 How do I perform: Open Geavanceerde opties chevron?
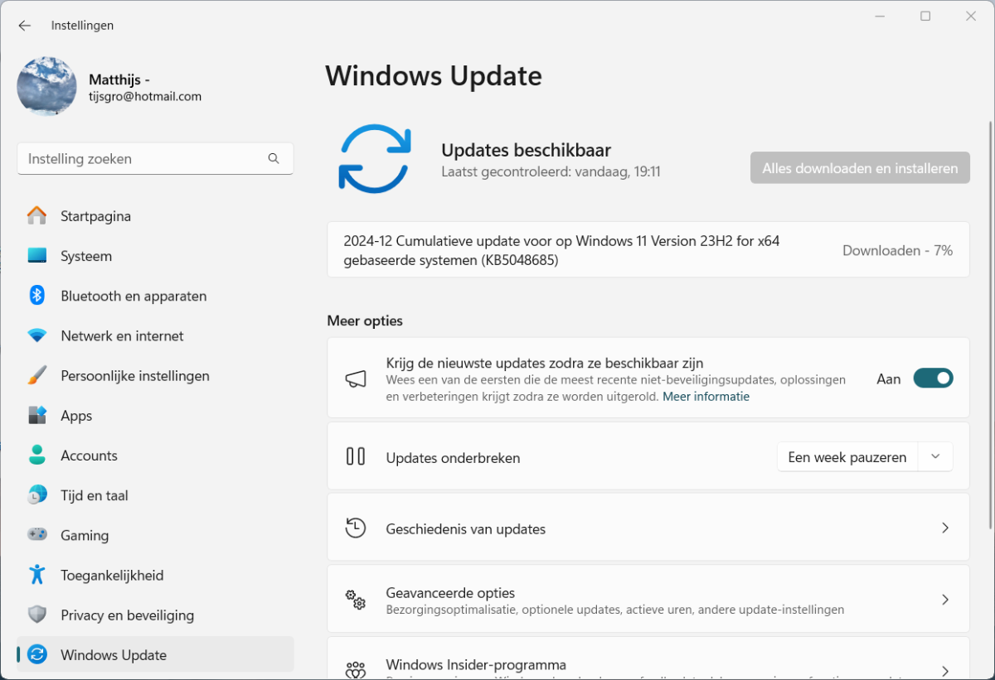tap(944, 600)
